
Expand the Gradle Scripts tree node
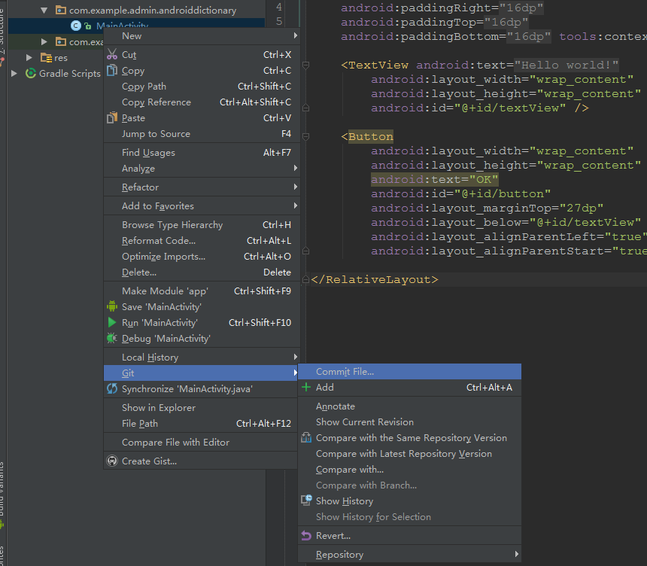(14, 73)
